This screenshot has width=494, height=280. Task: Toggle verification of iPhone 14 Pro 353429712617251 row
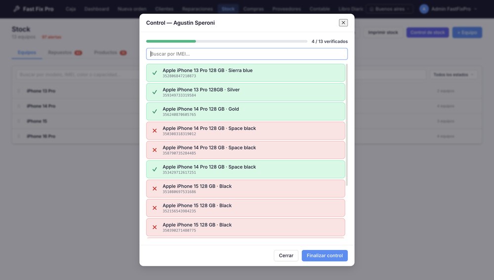coord(246,169)
